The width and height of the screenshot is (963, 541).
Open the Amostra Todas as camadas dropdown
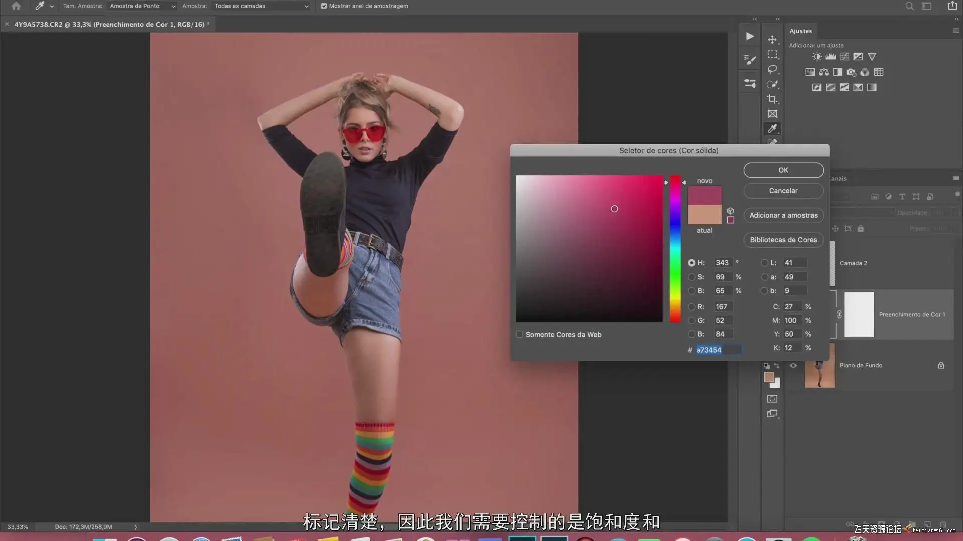[261, 6]
